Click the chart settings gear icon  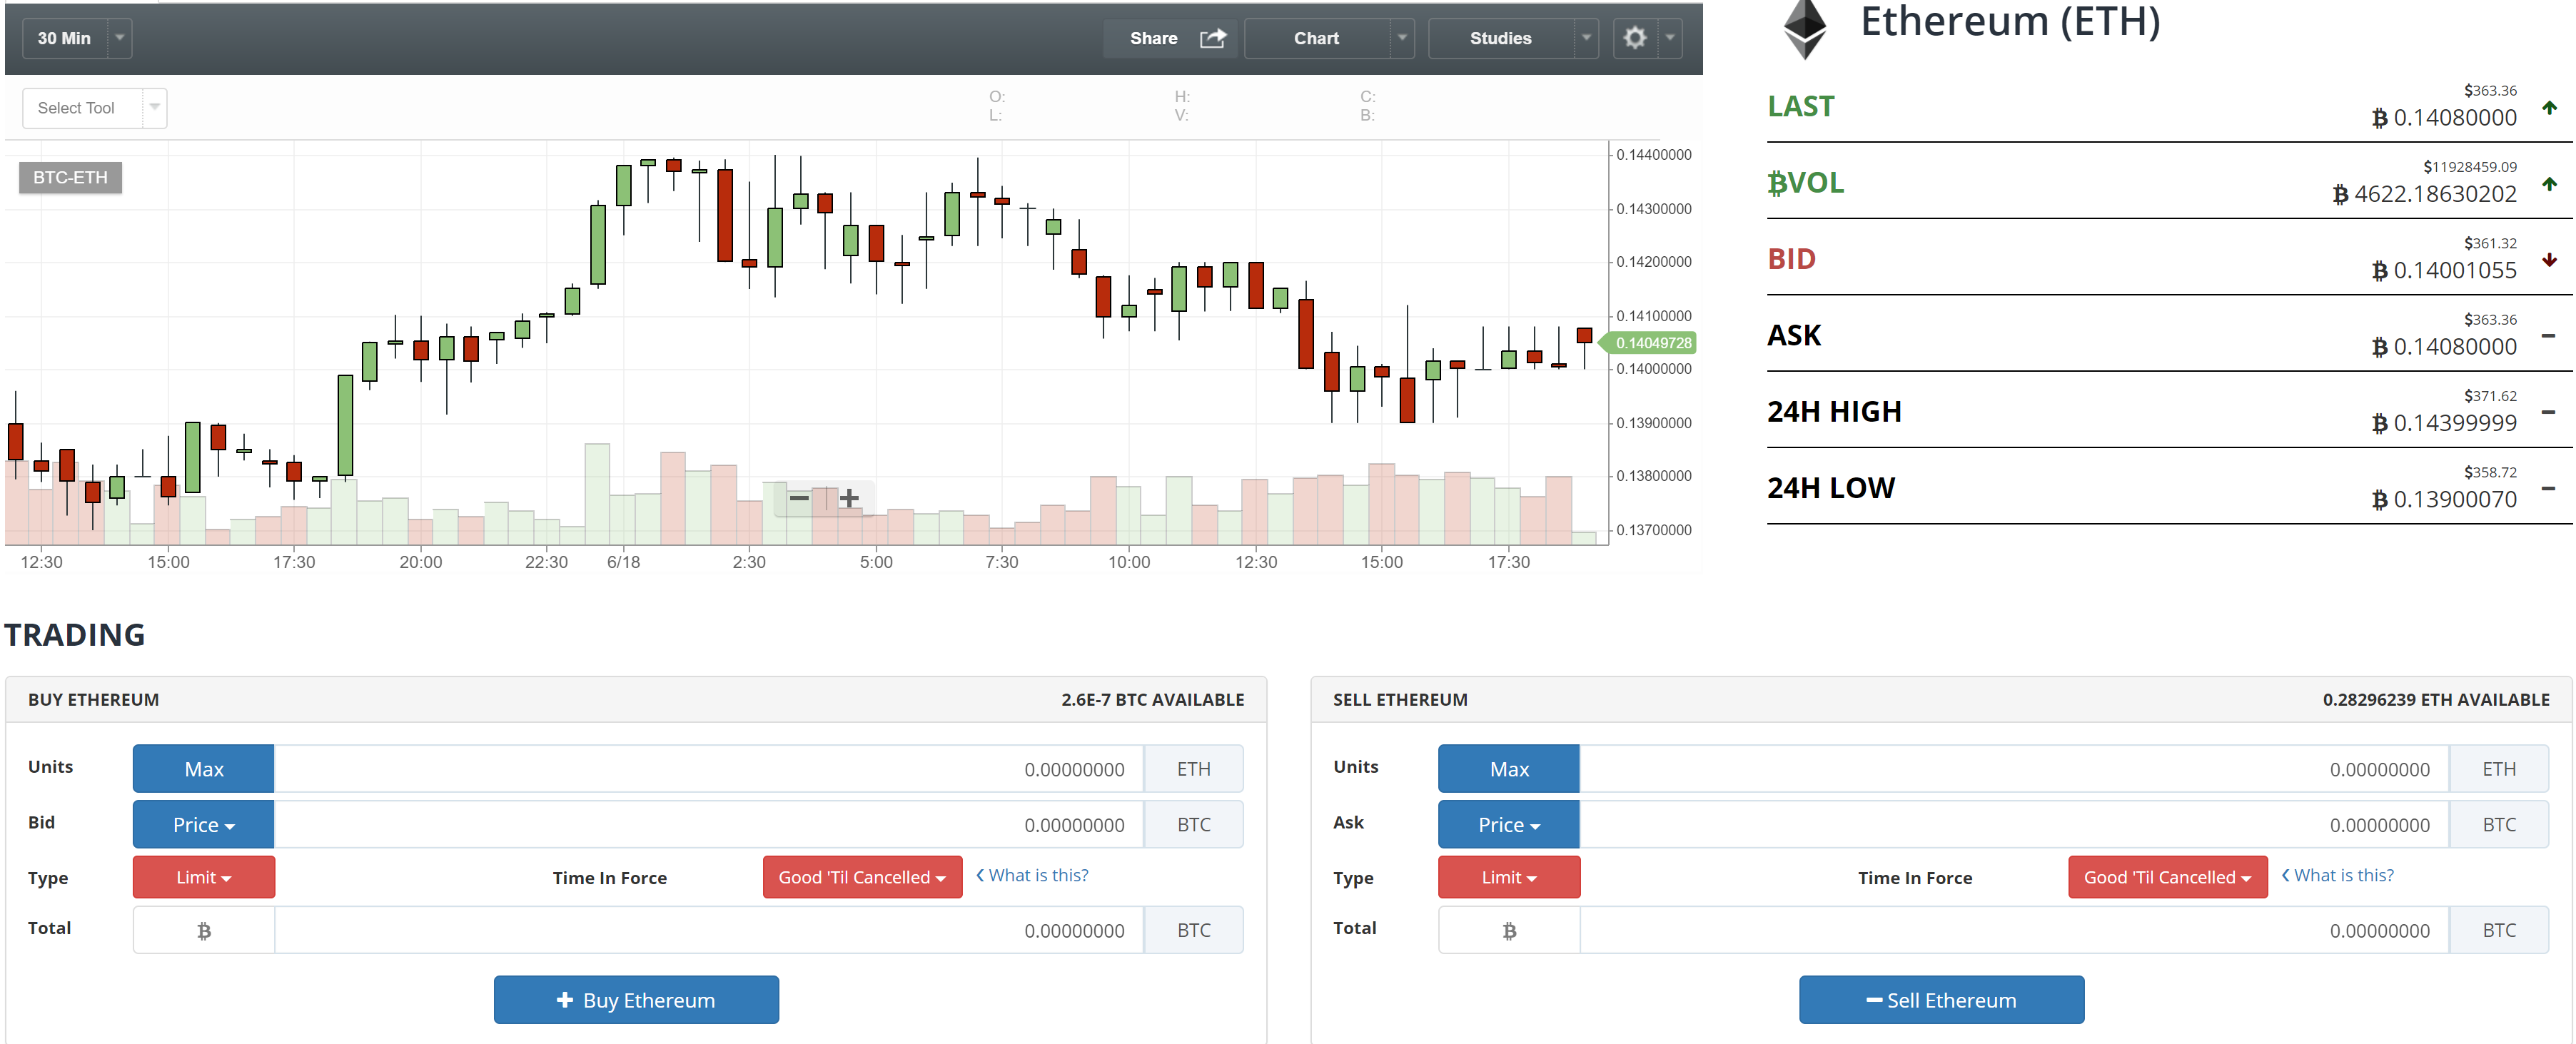[1634, 38]
